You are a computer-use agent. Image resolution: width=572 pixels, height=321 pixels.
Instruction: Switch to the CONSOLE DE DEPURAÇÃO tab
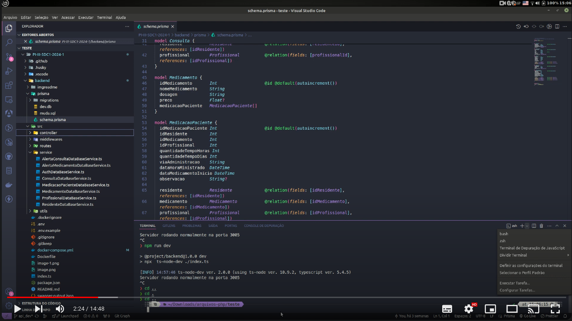(264, 226)
